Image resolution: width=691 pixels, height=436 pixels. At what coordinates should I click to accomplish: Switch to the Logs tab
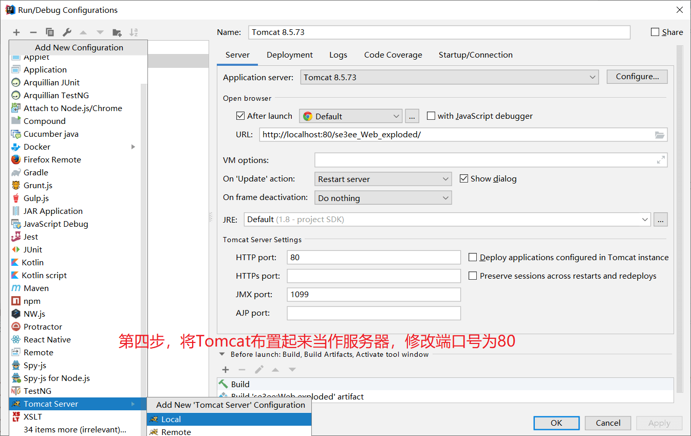click(338, 55)
